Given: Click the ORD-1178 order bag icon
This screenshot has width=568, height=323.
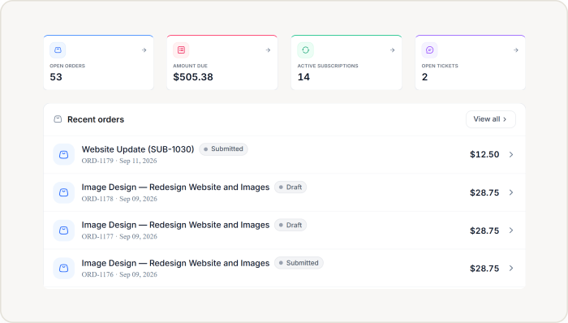Looking at the screenshot, I should click(x=64, y=192).
